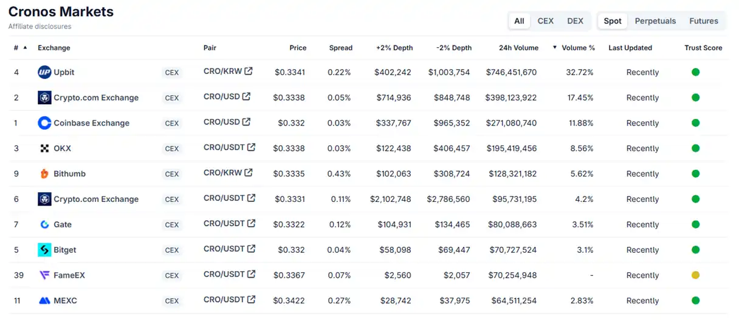
Task: Select the All exchanges filter
Action: pos(519,21)
